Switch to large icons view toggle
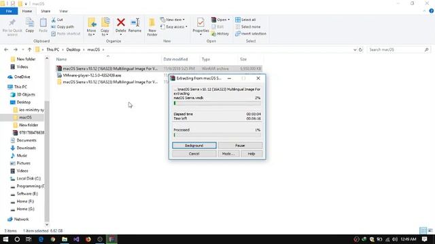Image resolution: width=435 pixels, height=244 pixels. click(x=430, y=230)
